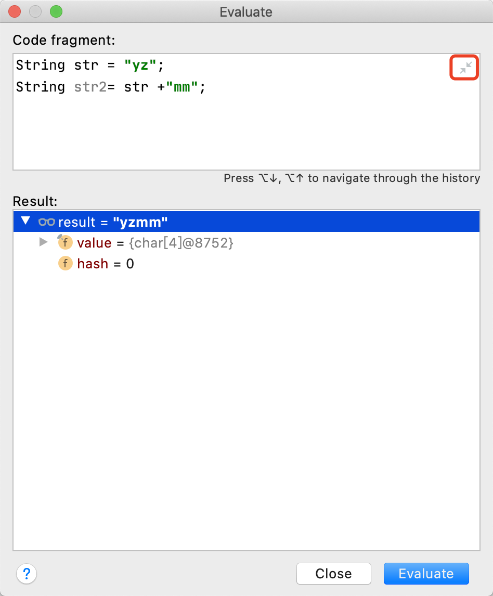Click the "yz" string literal in code

click(140, 65)
